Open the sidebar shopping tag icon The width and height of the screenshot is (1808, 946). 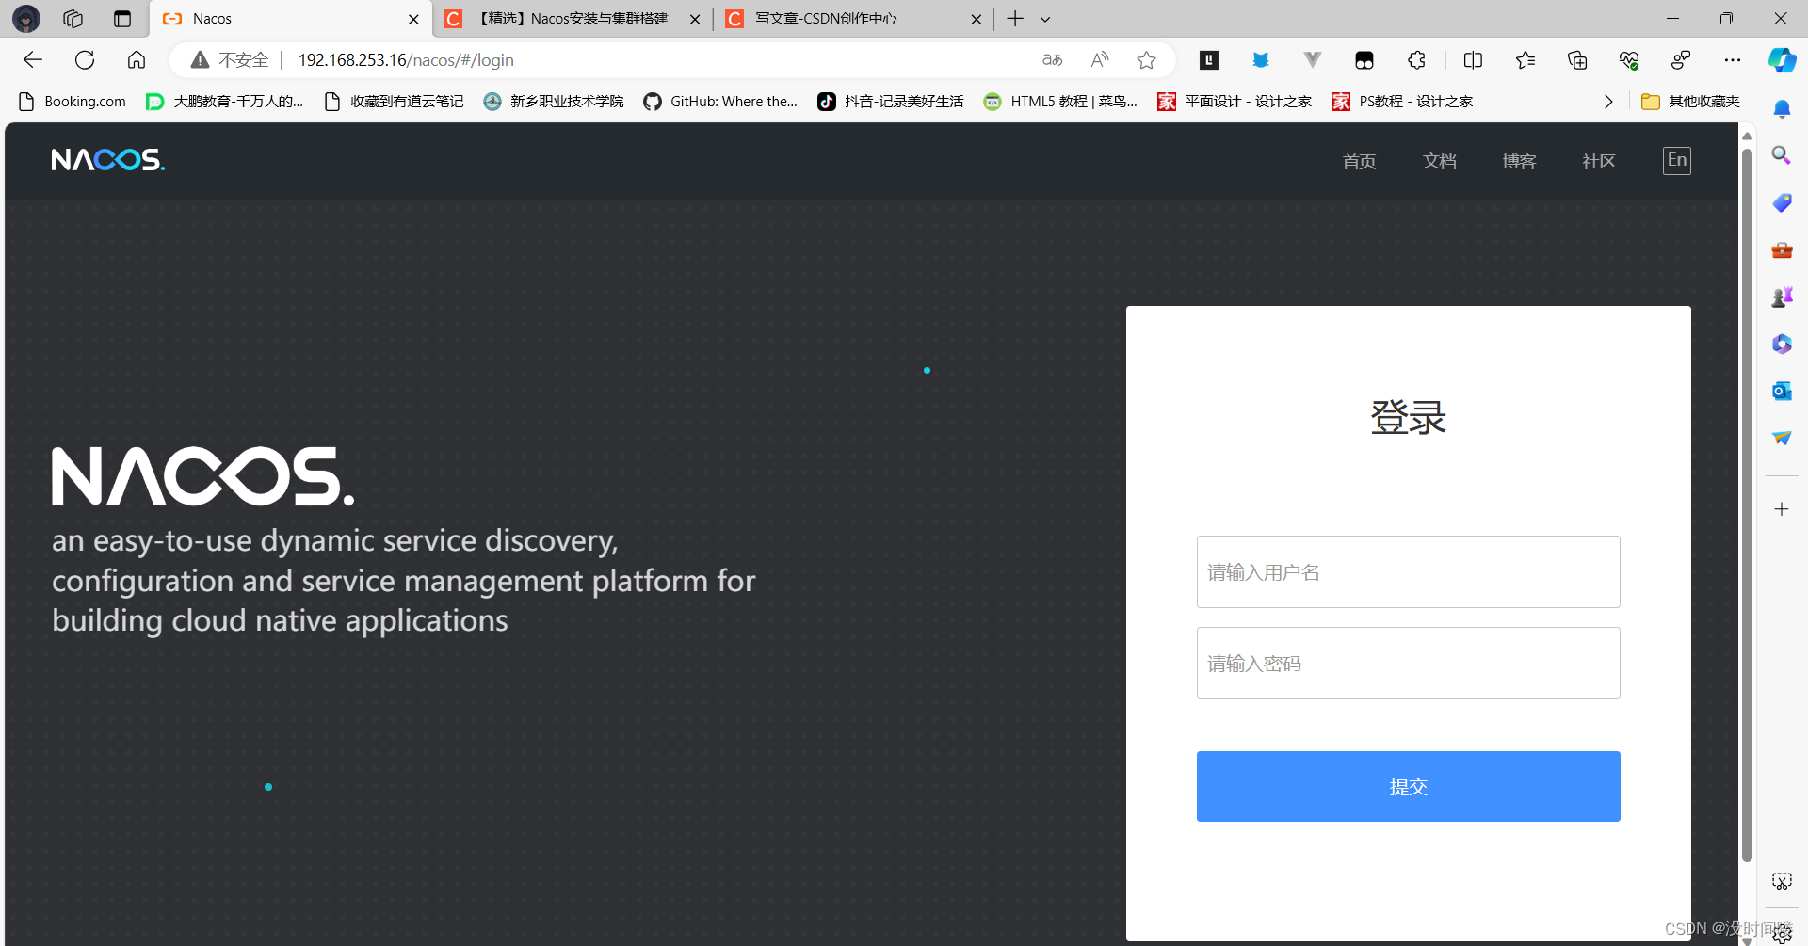click(1782, 202)
